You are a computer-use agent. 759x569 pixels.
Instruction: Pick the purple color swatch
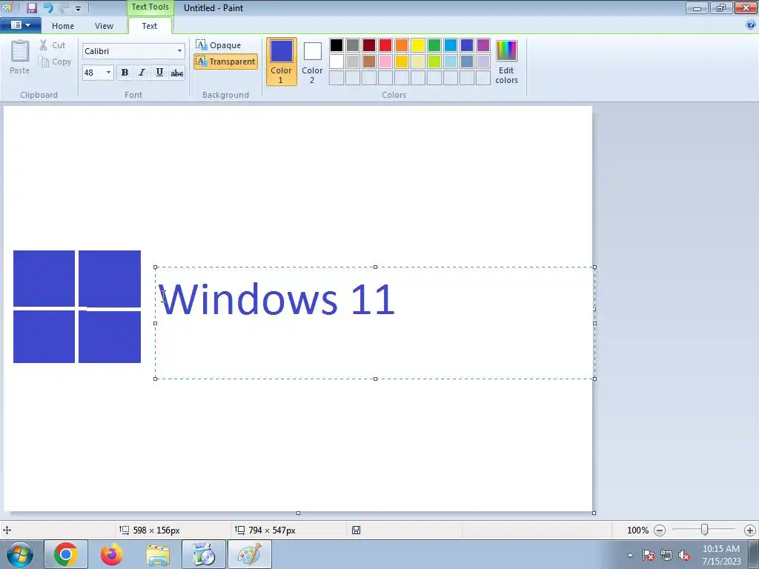pyautogui.click(x=483, y=45)
